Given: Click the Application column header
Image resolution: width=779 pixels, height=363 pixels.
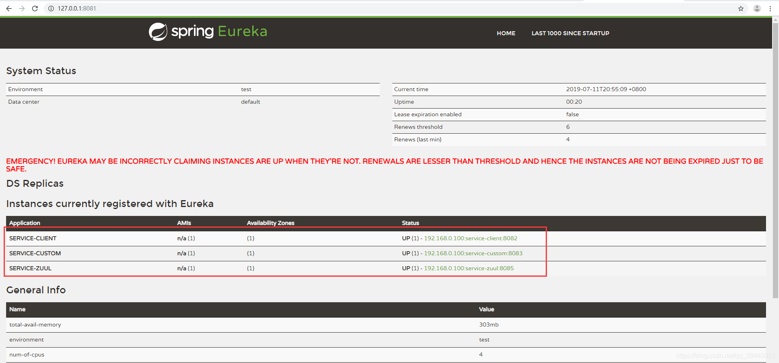Looking at the screenshot, I should (x=25, y=223).
